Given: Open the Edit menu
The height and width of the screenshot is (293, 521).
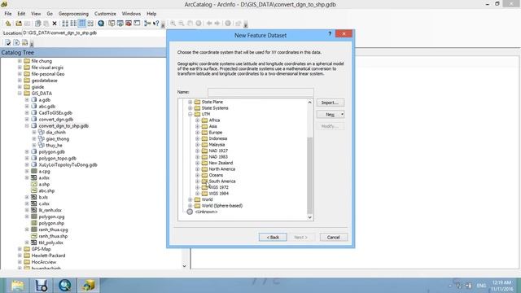Looking at the screenshot, I should tap(21, 14).
